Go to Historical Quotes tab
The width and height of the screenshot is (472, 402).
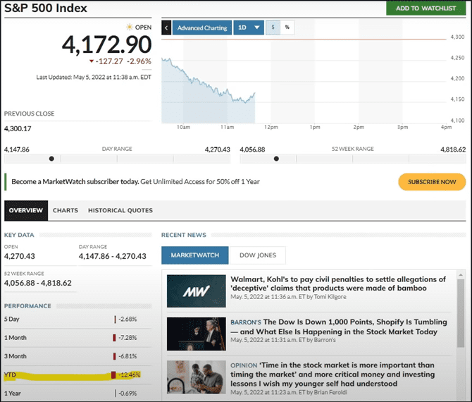tap(120, 210)
